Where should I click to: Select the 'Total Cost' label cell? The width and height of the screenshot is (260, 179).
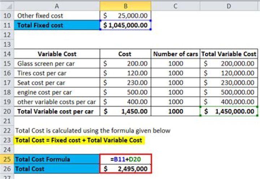coord(57,169)
